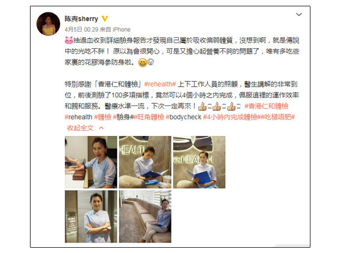The image size is (342, 253).
Task: Click the grinning face emoji
Action: click(143, 62)
